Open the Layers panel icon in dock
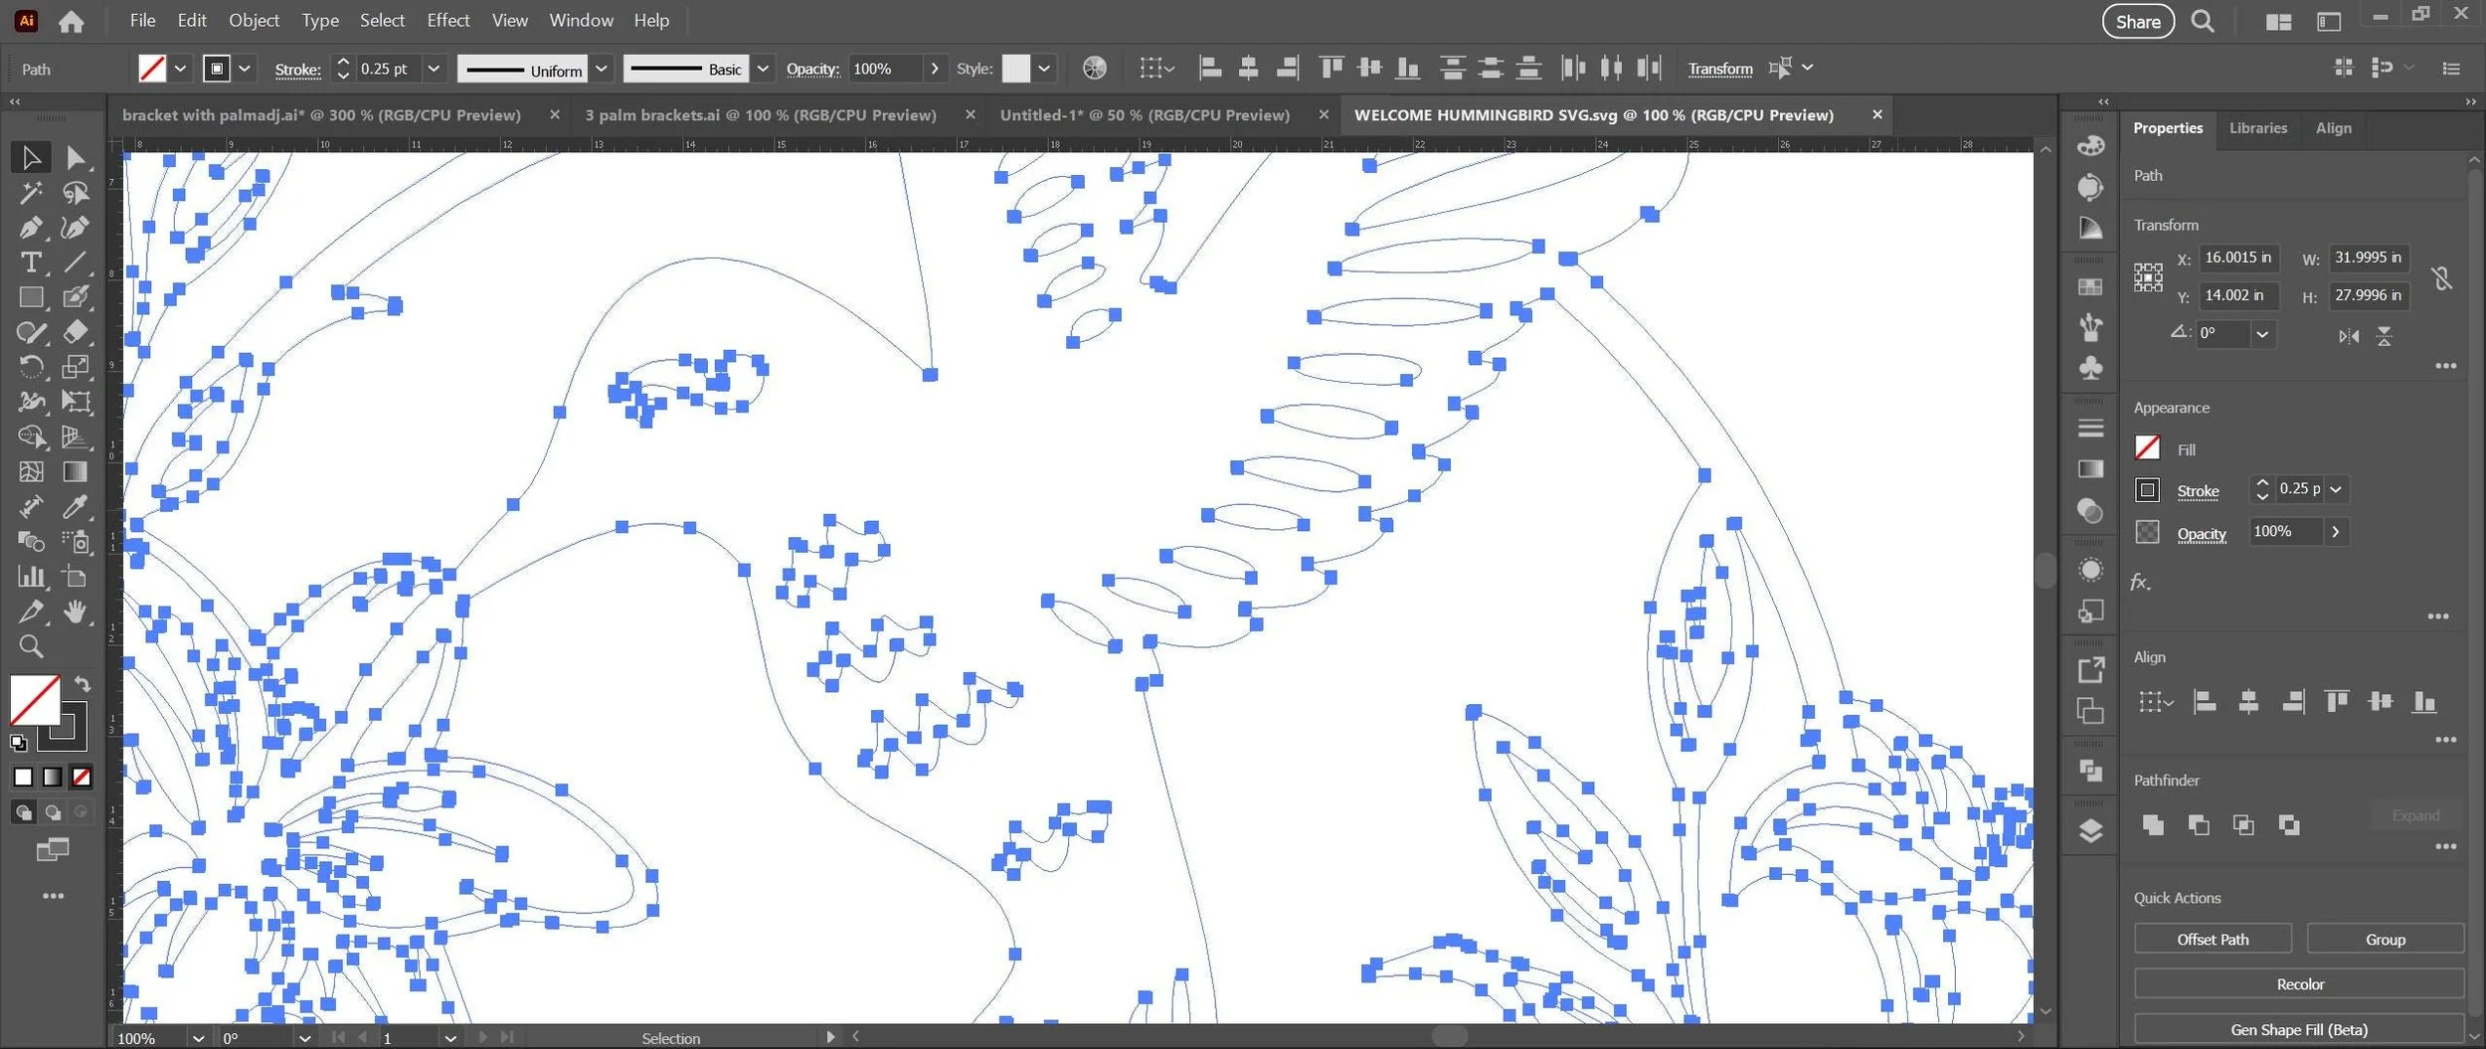This screenshot has width=2486, height=1049. [2090, 831]
